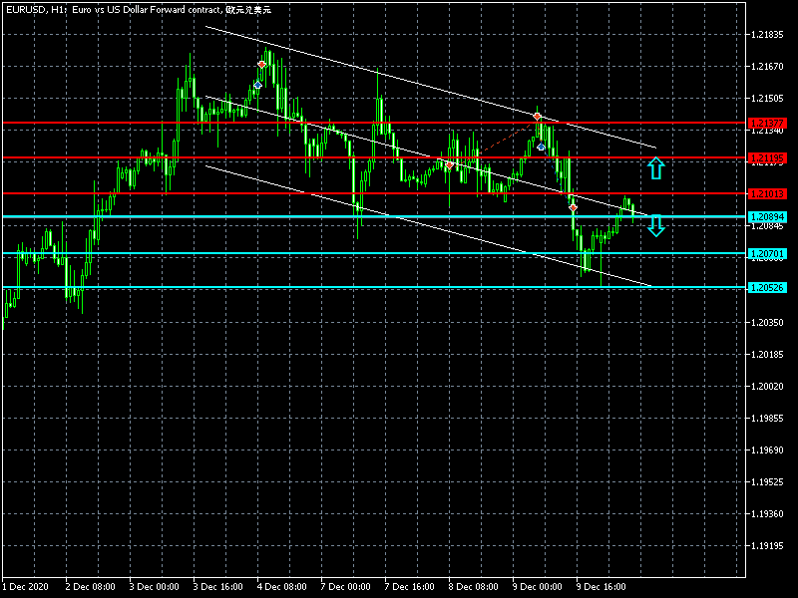Click the 3 Dec 16:00 time label
This screenshot has width=798, height=598.
217,587
